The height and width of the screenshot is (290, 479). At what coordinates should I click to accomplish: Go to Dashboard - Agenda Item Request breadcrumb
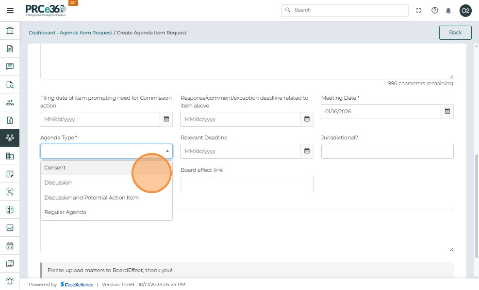coord(70,33)
